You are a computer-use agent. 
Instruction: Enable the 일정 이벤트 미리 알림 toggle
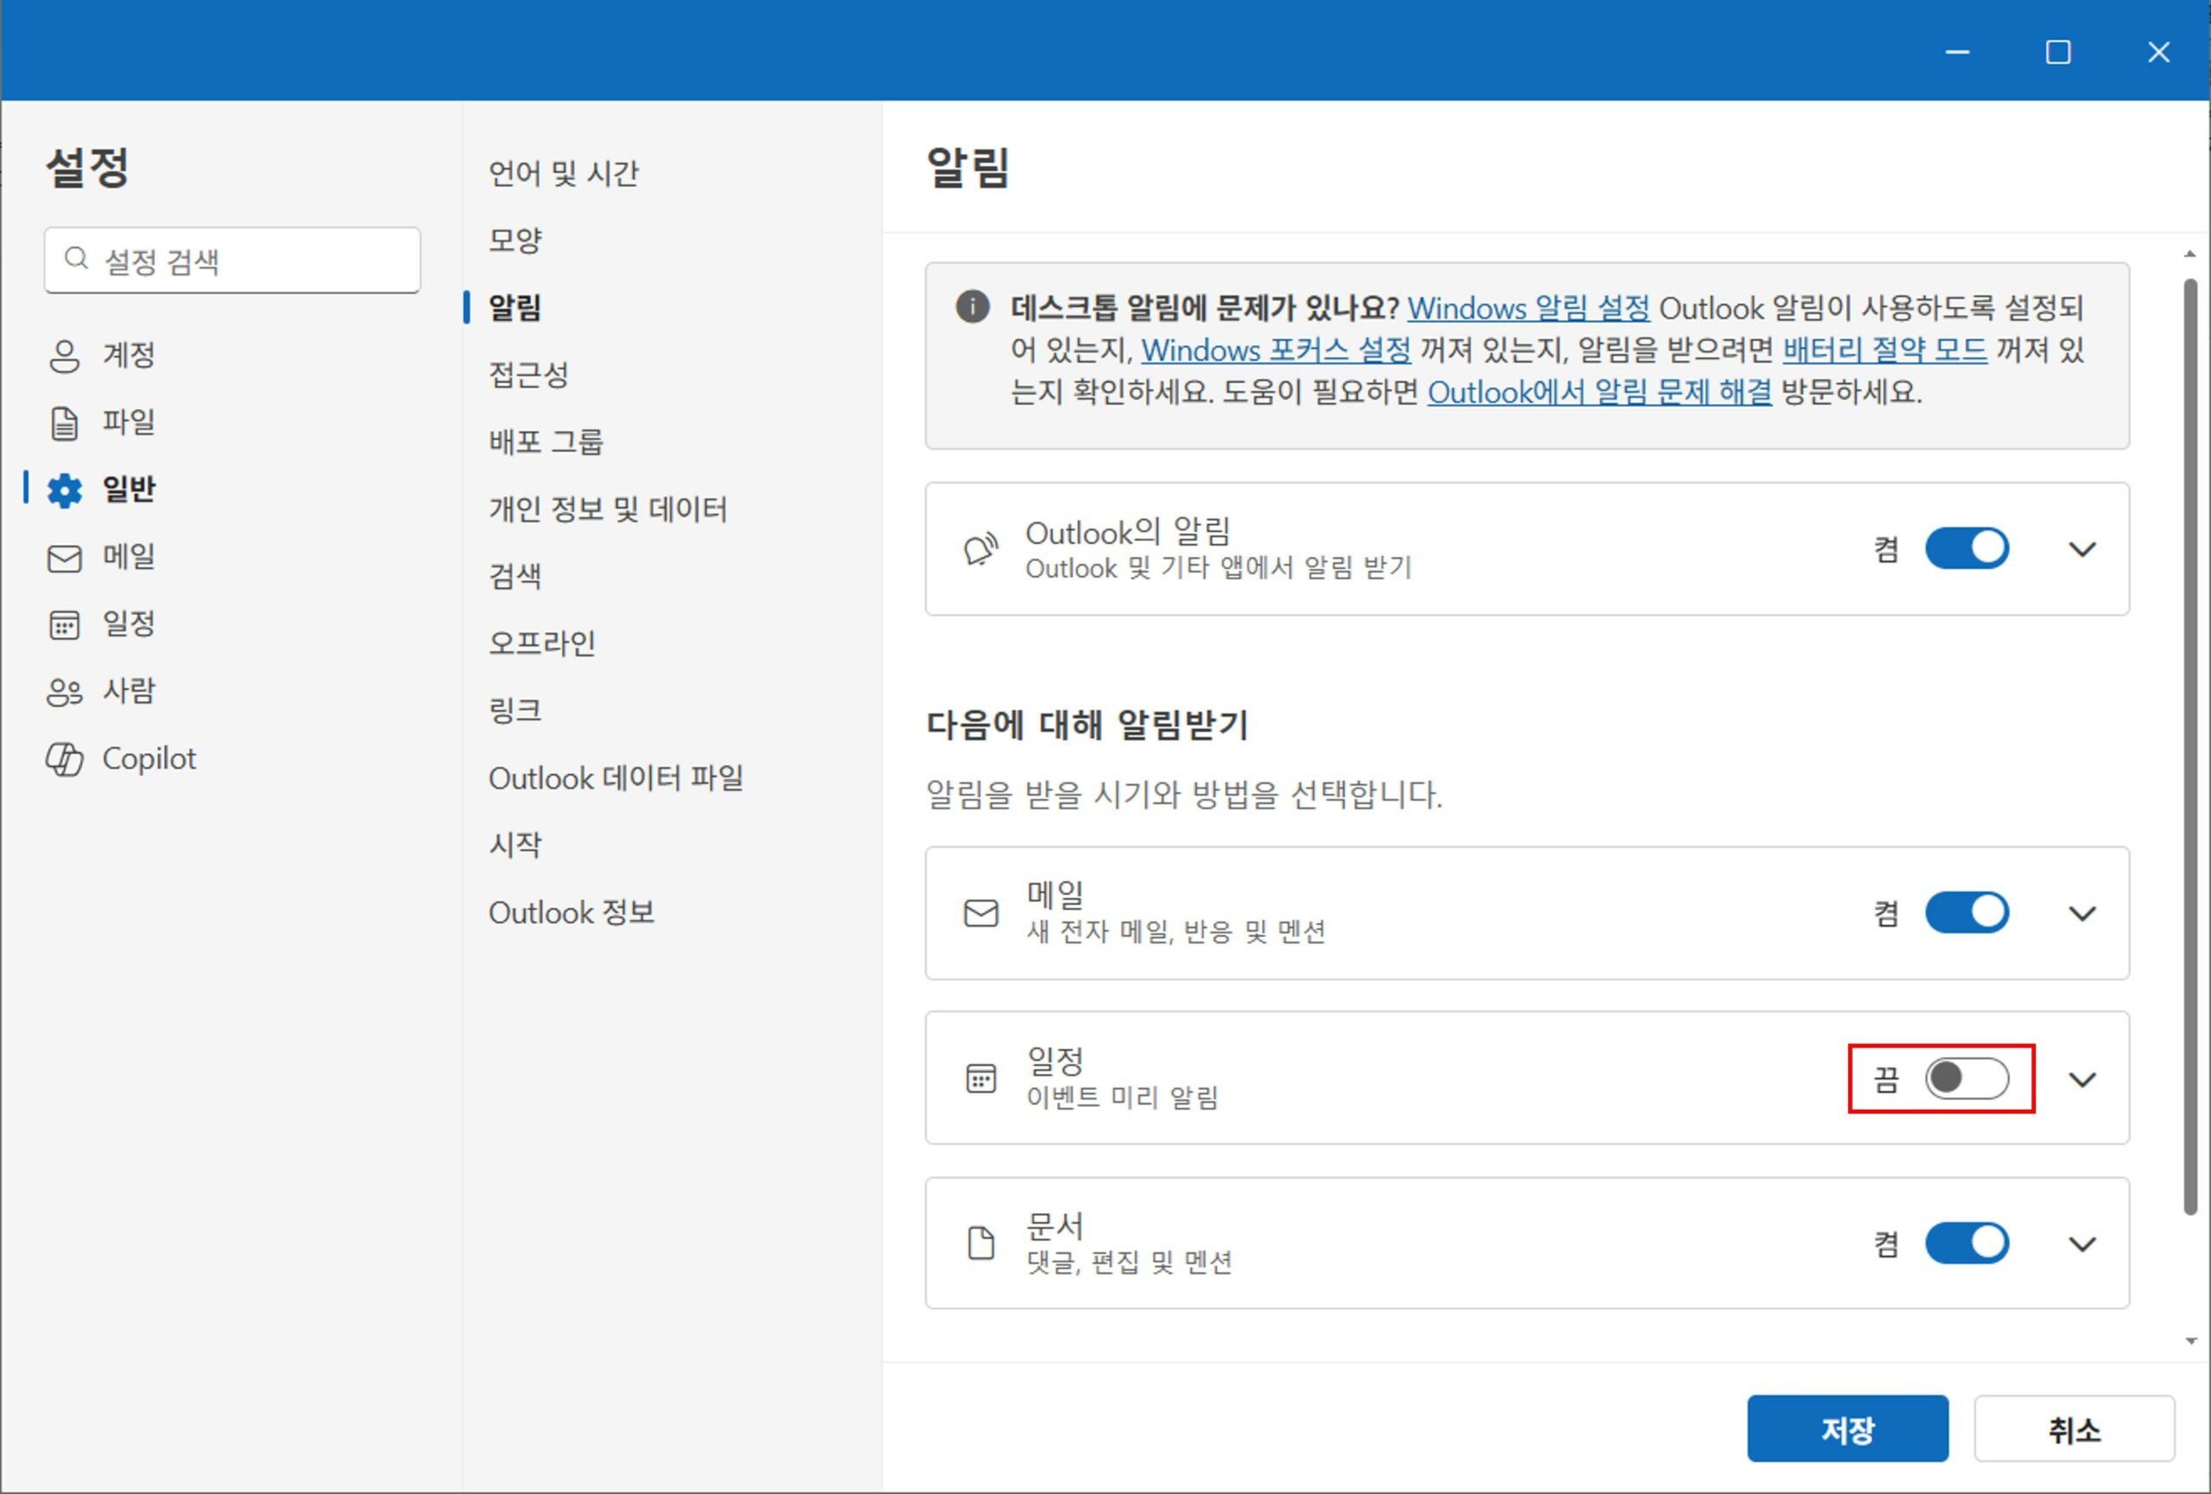tap(1966, 1079)
